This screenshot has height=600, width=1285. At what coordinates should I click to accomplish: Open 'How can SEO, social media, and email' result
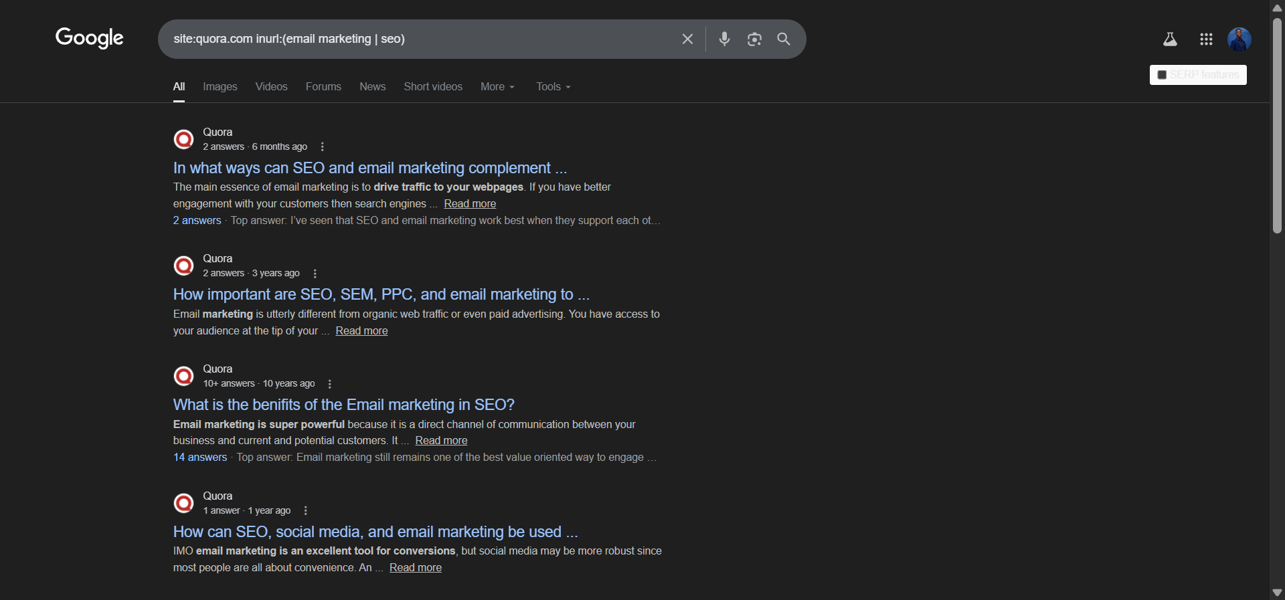375,532
